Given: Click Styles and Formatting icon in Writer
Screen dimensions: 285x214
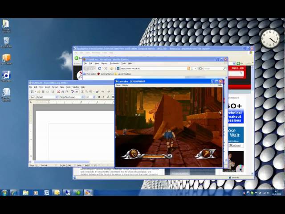Looking at the screenshot, I should coord(33,97).
